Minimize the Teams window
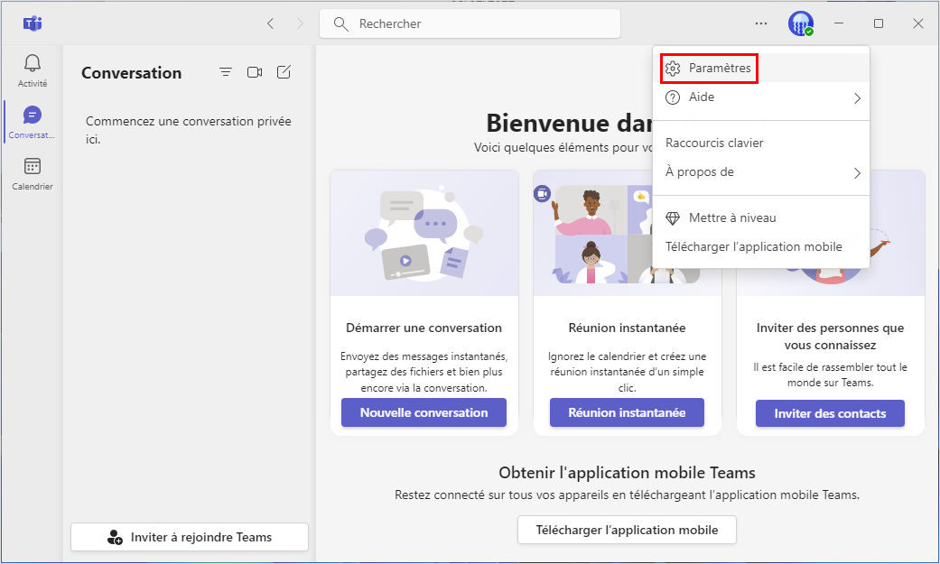This screenshot has width=940, height=564. point(839,23)
